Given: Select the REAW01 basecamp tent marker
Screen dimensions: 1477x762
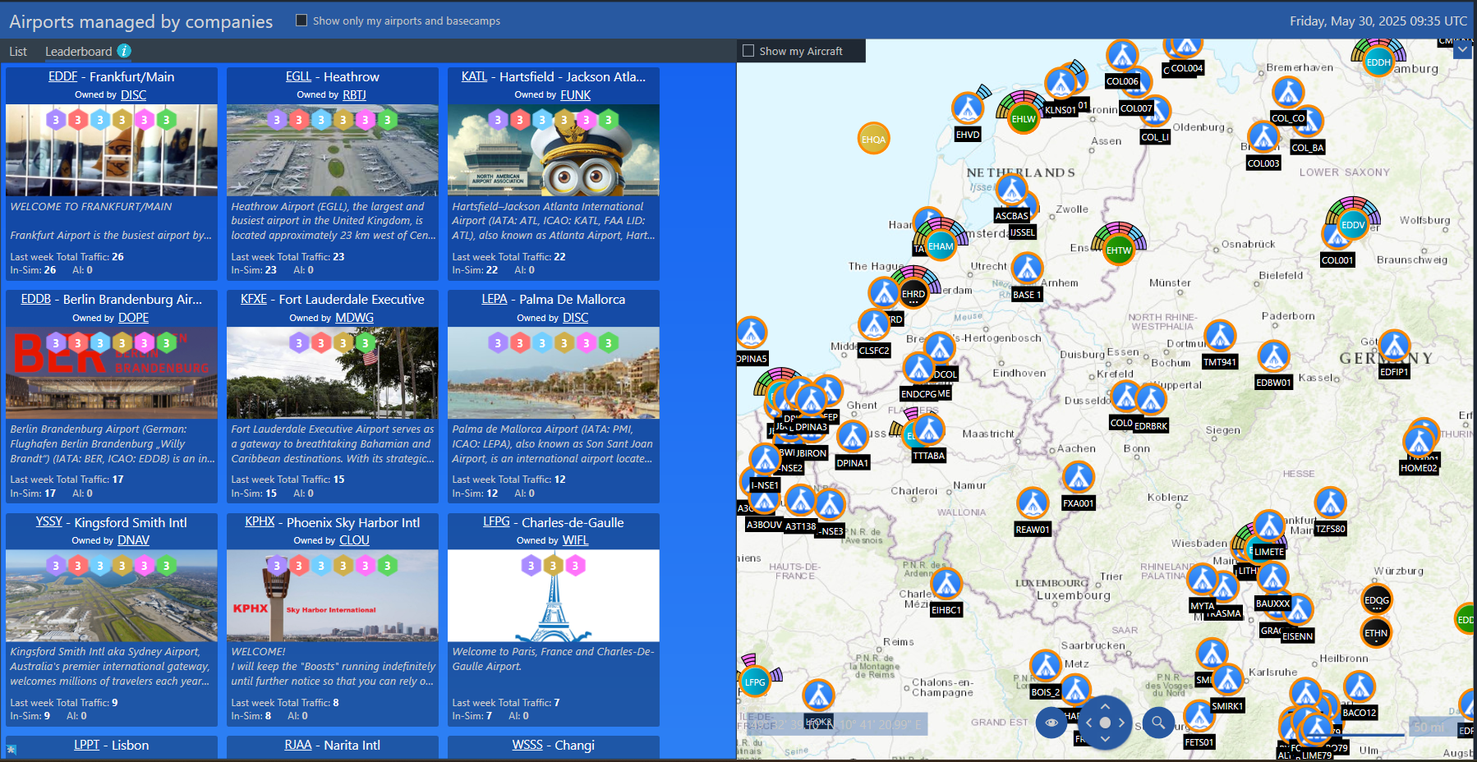Looking at the screenshot, I should (1033, 503).
